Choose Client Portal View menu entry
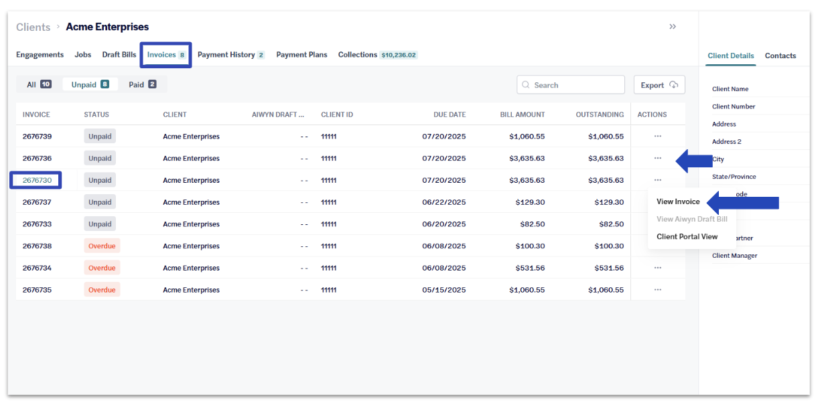Viewport: 818px width, 403px height. [x=687, y=236]
